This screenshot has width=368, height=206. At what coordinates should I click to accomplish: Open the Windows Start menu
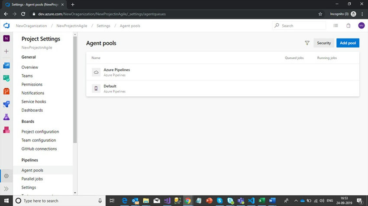tap(6, 201)
